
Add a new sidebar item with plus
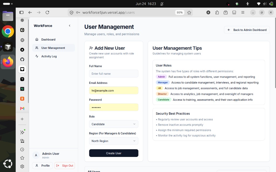pos(22,119)
